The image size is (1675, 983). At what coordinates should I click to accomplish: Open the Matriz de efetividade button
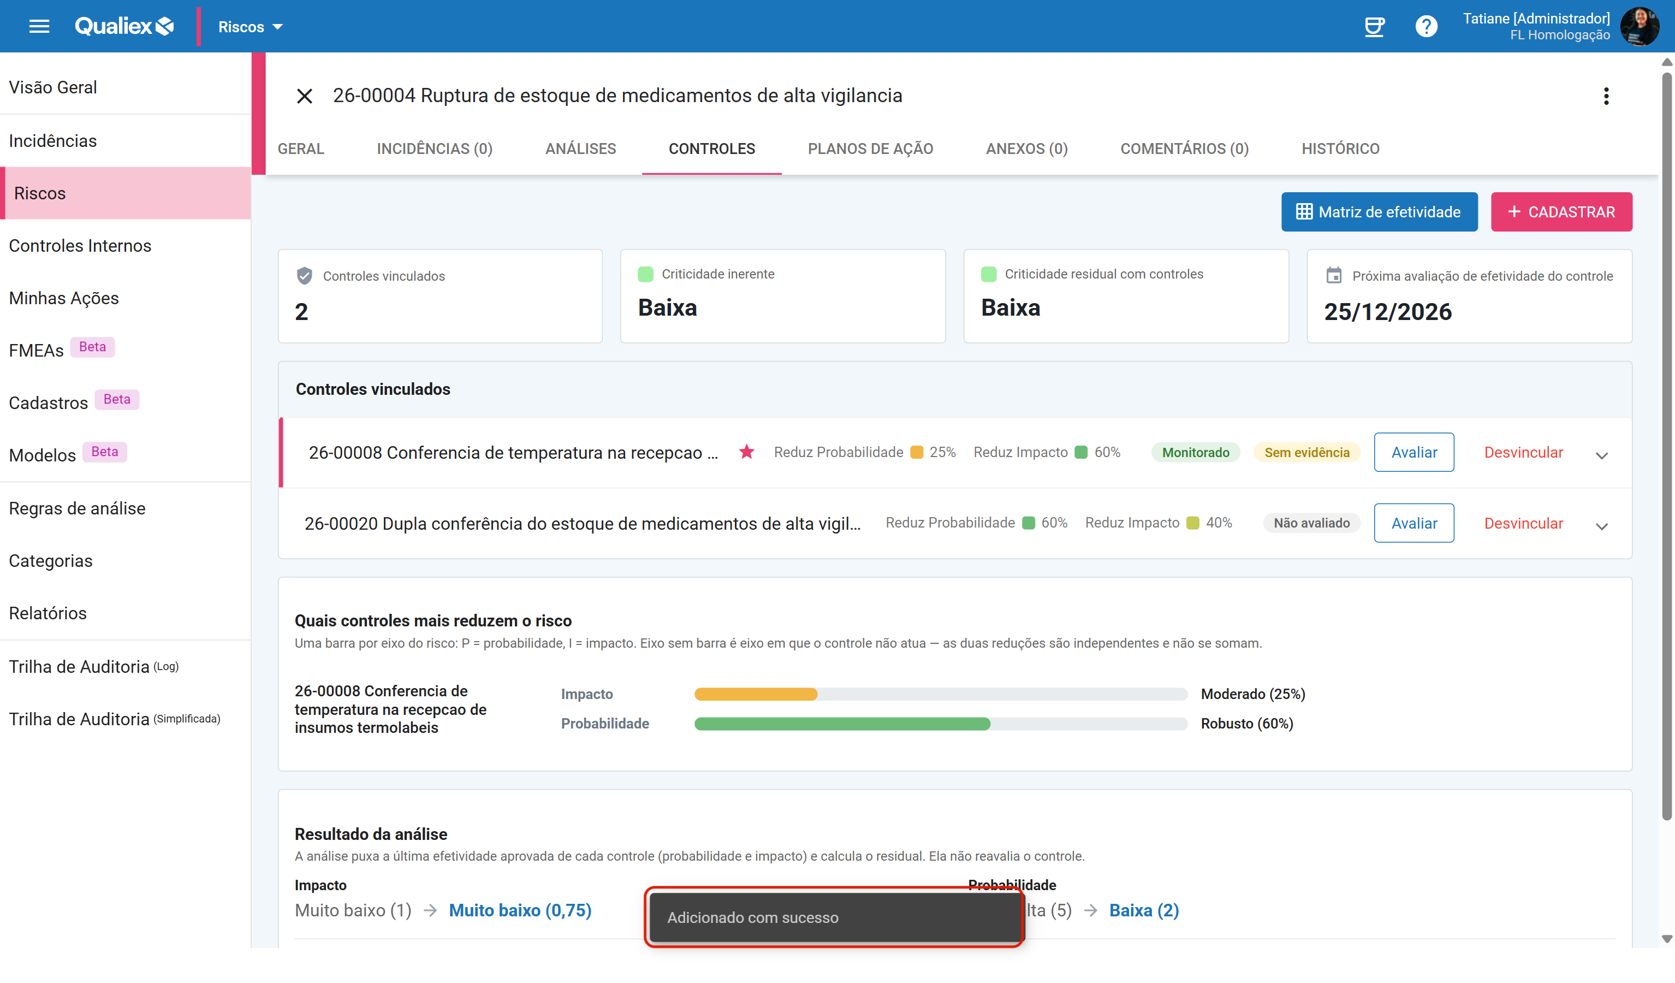[x=1379, y=212]
